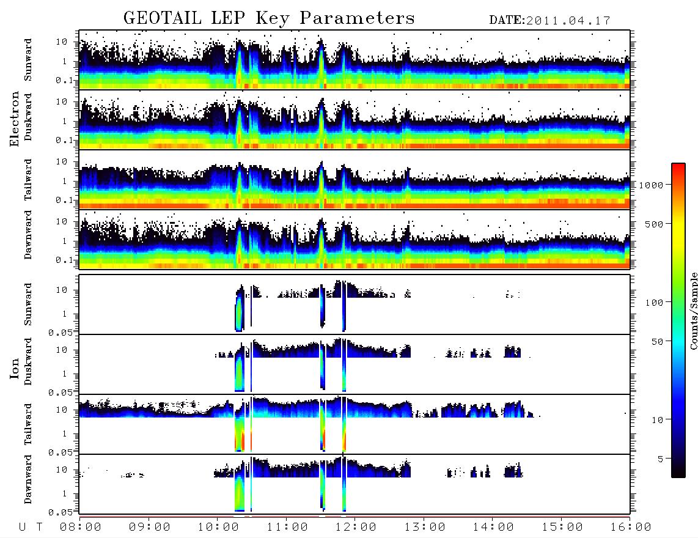Click the Ion "Sunward" panel label
The image size is (698, 538).
(28, 304)
